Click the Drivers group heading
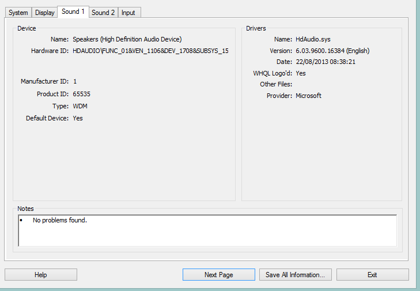 (x=256, y=28)
